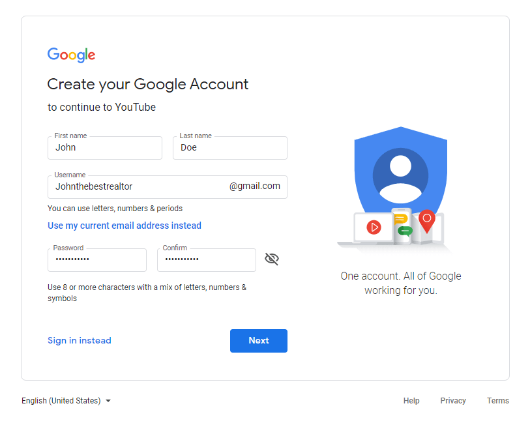The width and height of the screenshot is (530, 423).
Task: Click the "Create your Google Account" heading
Action: tap(148, 84)
